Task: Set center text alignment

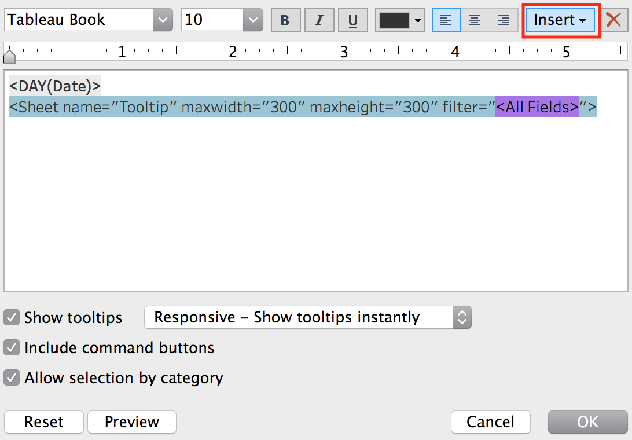Action: pos(475,20)
